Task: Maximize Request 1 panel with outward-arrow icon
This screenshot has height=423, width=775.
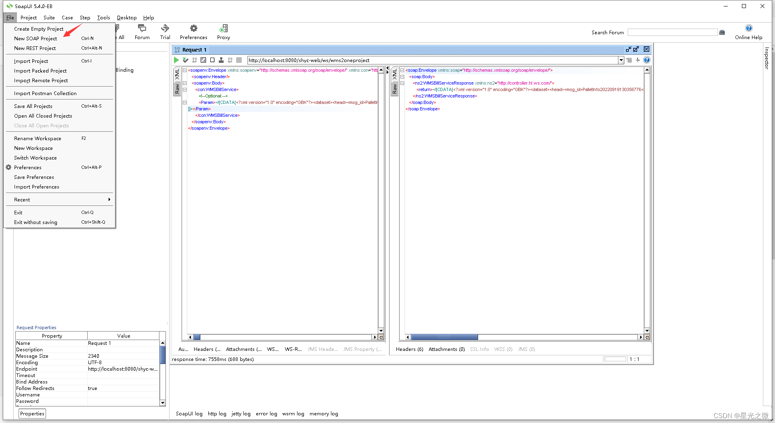Action: pos(636,49)
